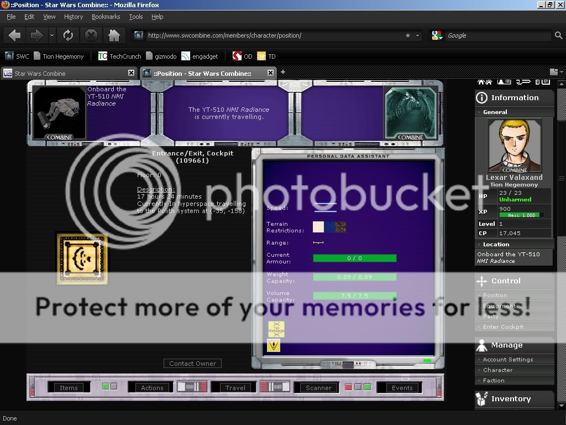The height and width of the screenshot is (425, 566).
Task: Select the ::Position - Star Wars Combine:: tab
Action: click(208, 74)
